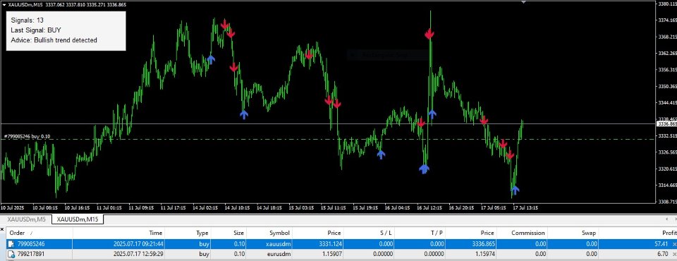Screen dimensions: 677x261
Task: Sort by the Symbol column header
Action: point(269,233)
